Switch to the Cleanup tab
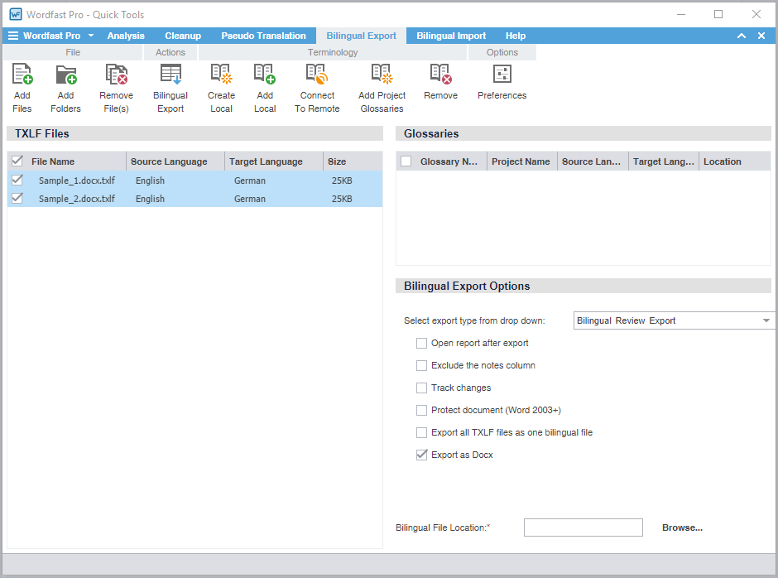Screen dimensions: 778x578 [183, 36]
